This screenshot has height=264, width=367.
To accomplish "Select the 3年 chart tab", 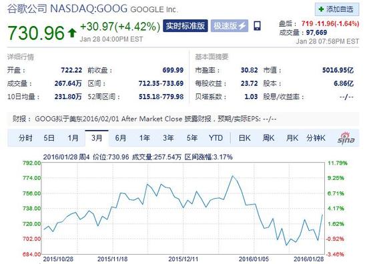I will (168, 138).
